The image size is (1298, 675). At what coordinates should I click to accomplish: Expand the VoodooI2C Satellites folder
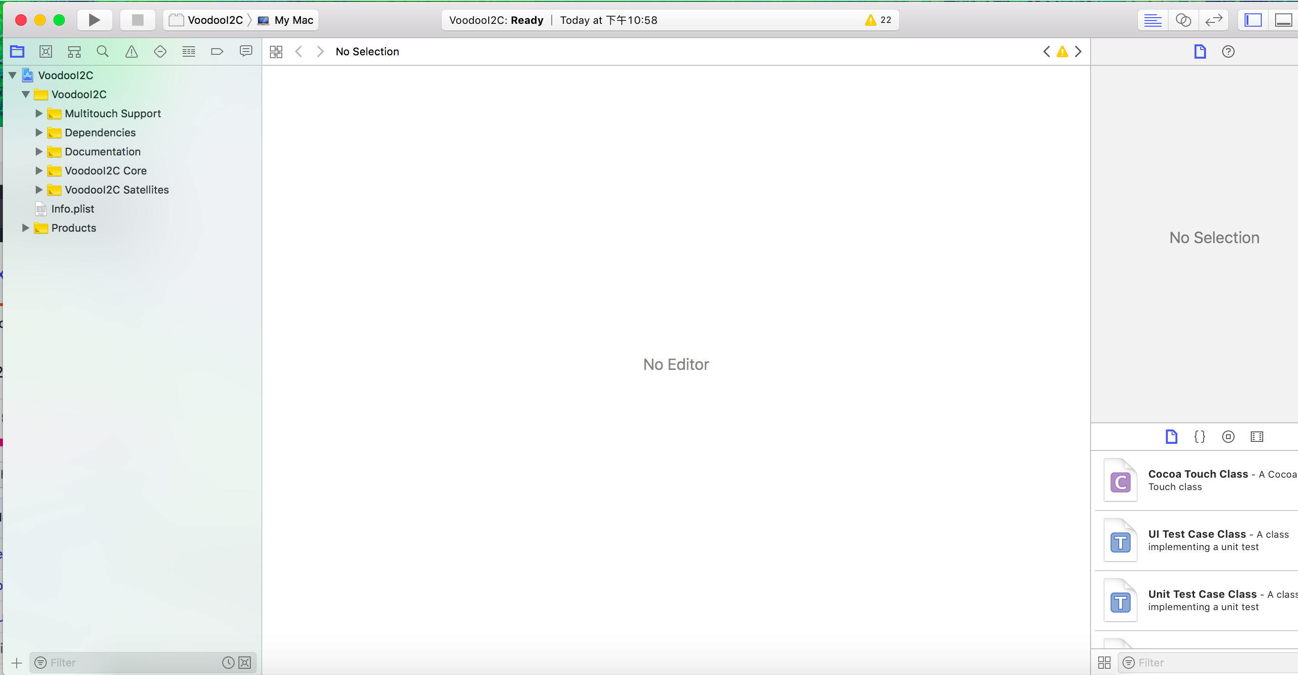[39, 190]
